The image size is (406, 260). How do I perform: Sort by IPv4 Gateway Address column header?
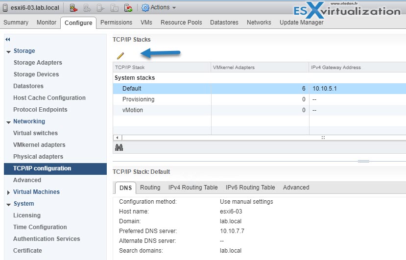pyautogui.click(x=358, y=68)
